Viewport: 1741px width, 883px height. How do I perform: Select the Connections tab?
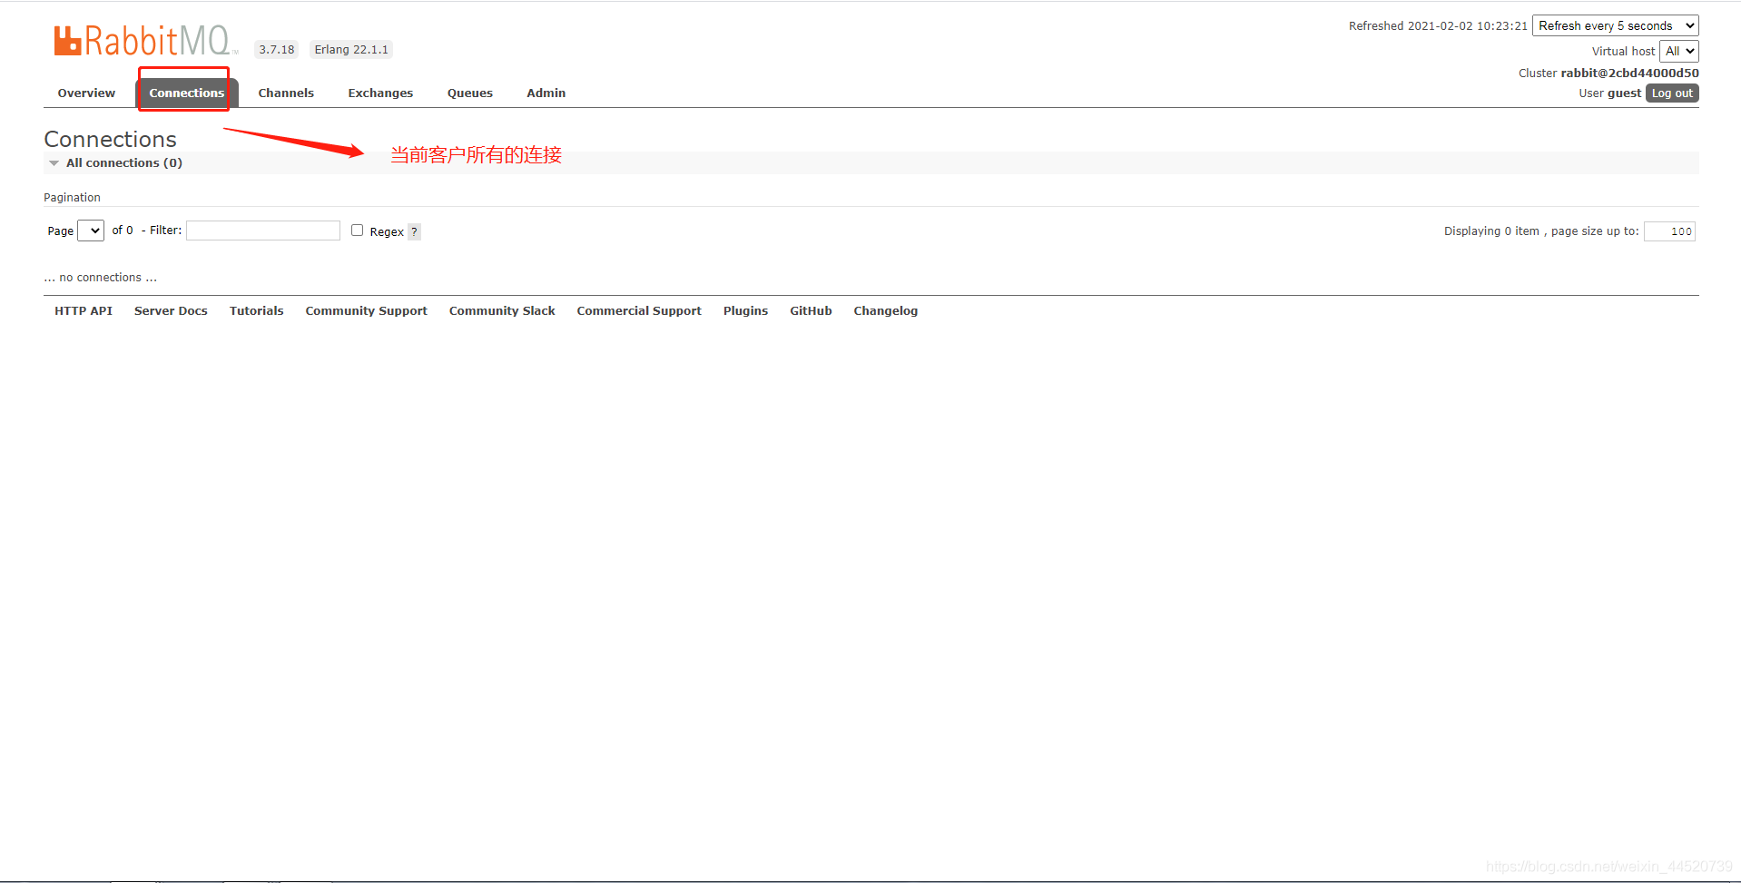(187, 93)
